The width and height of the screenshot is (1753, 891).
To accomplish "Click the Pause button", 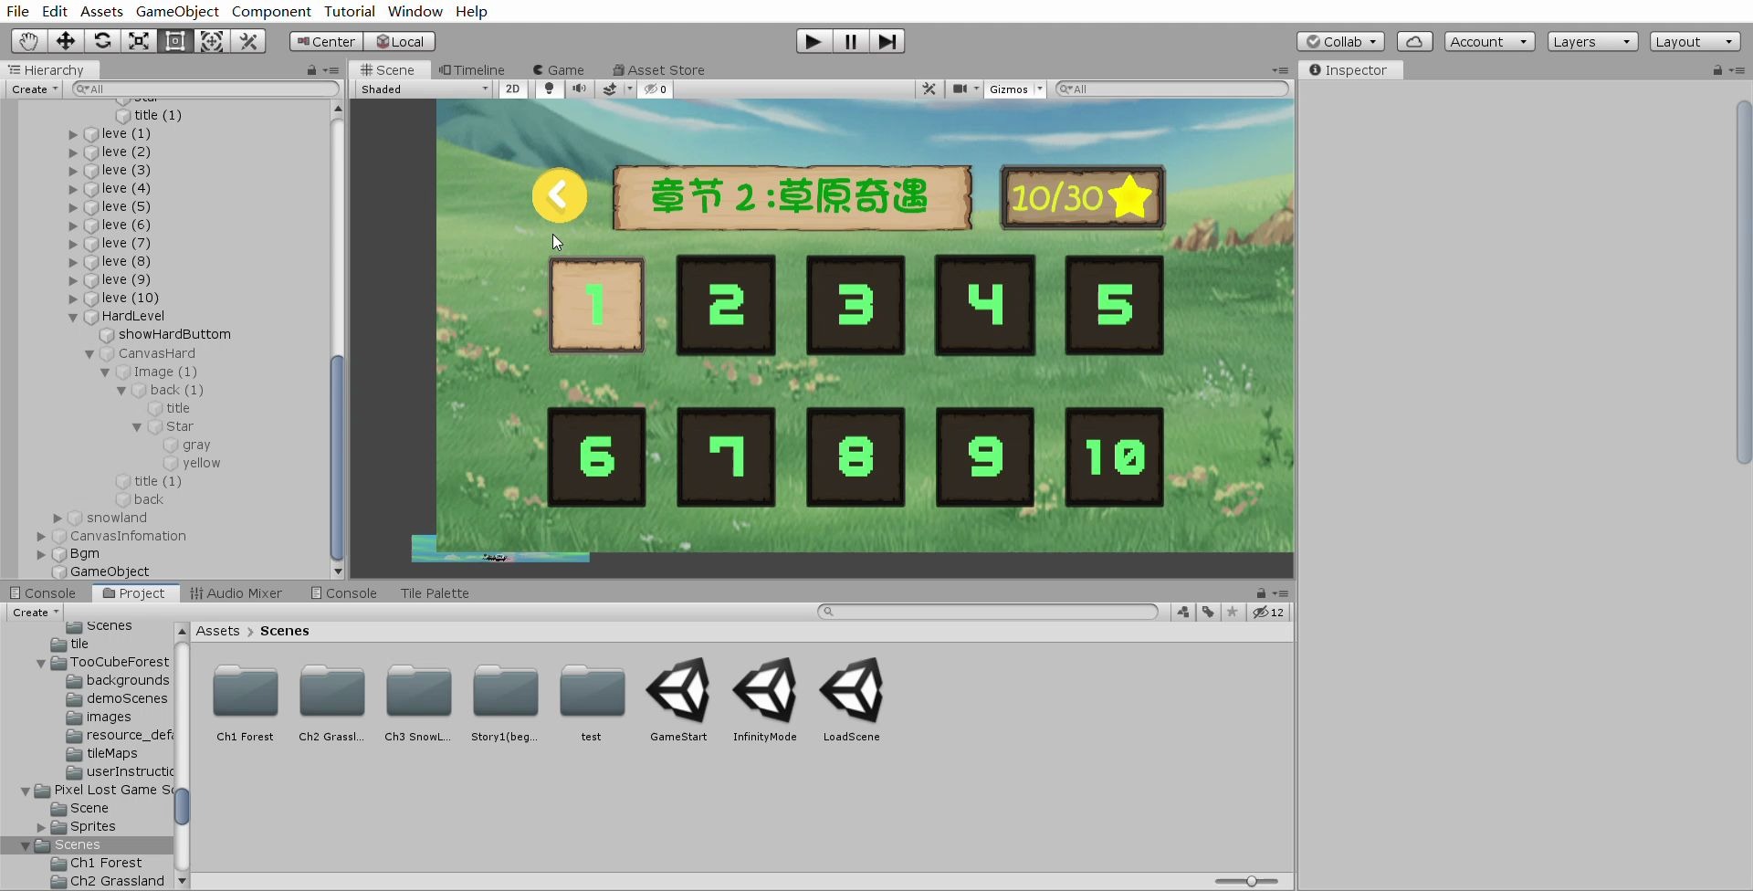I will point(850,41).
